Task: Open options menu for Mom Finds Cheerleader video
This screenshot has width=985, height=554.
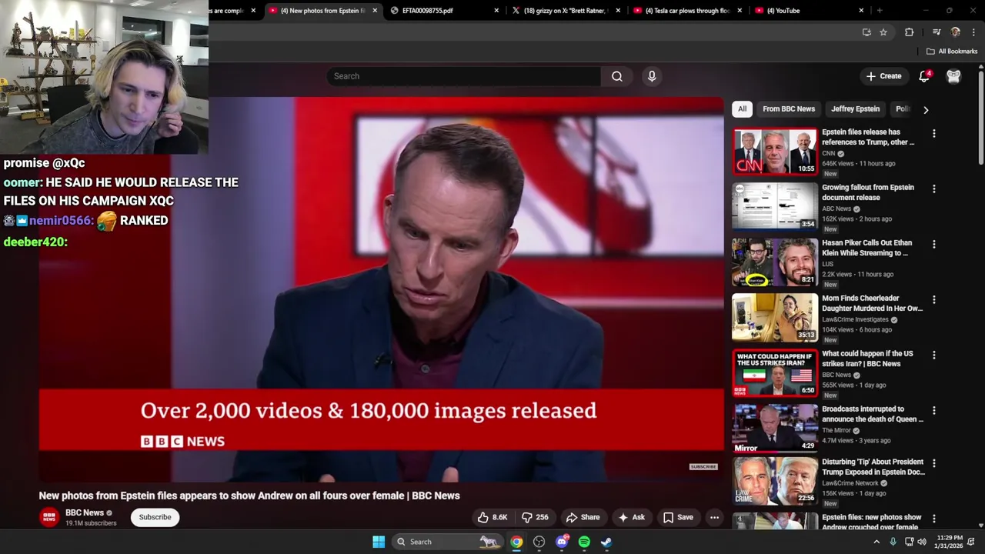Action: click(934, 299)
